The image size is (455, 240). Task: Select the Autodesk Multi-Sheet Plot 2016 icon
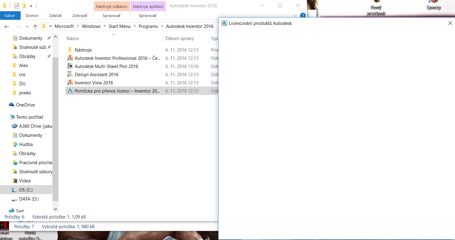(70, 66)
